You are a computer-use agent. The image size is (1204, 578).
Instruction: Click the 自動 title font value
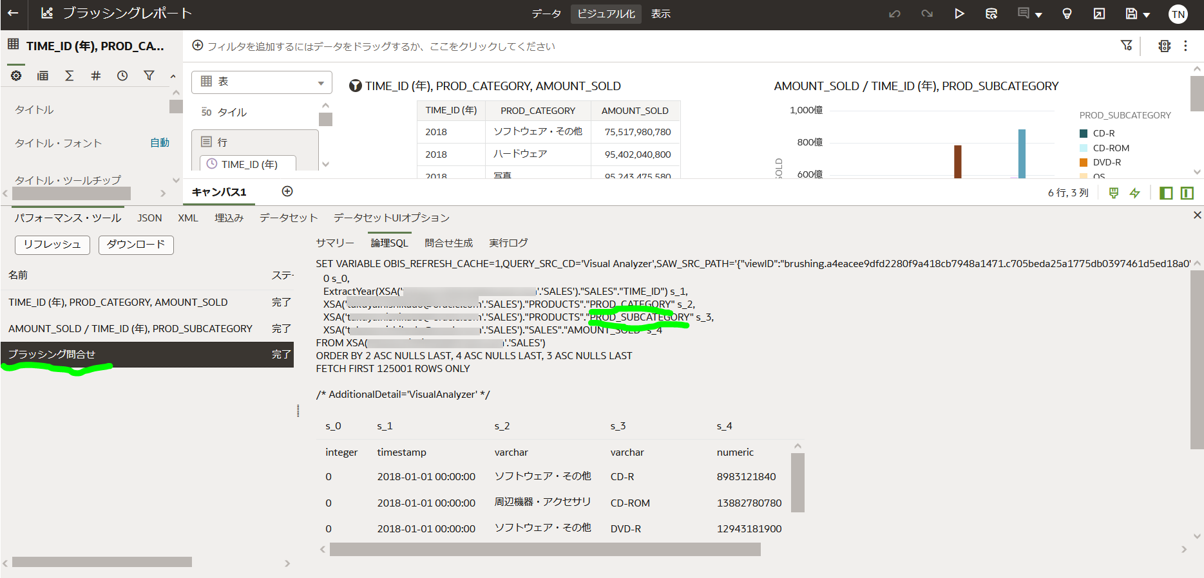[x=160, y=143]
